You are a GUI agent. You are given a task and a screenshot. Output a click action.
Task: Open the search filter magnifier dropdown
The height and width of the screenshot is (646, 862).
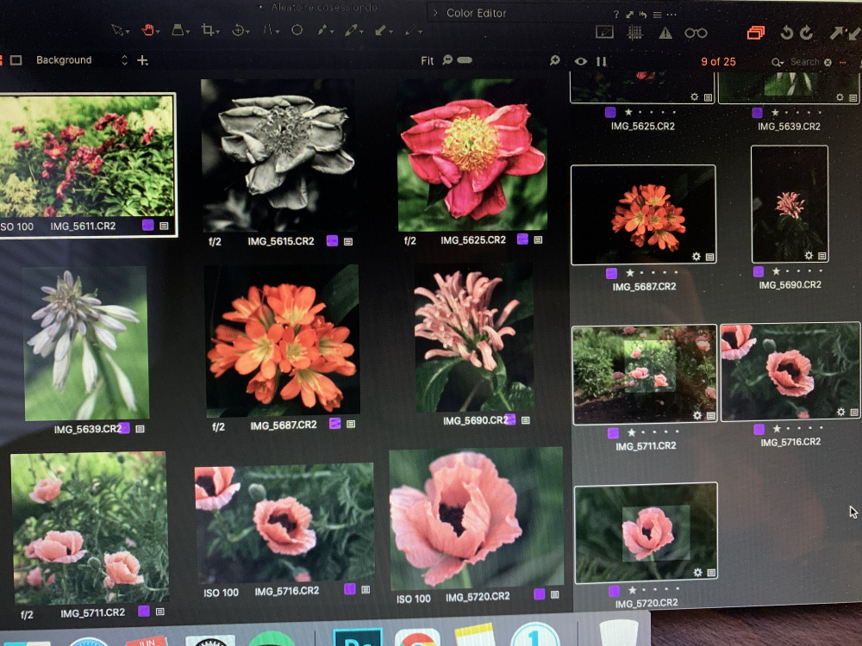pyautogui.click(x=778, y=62)
